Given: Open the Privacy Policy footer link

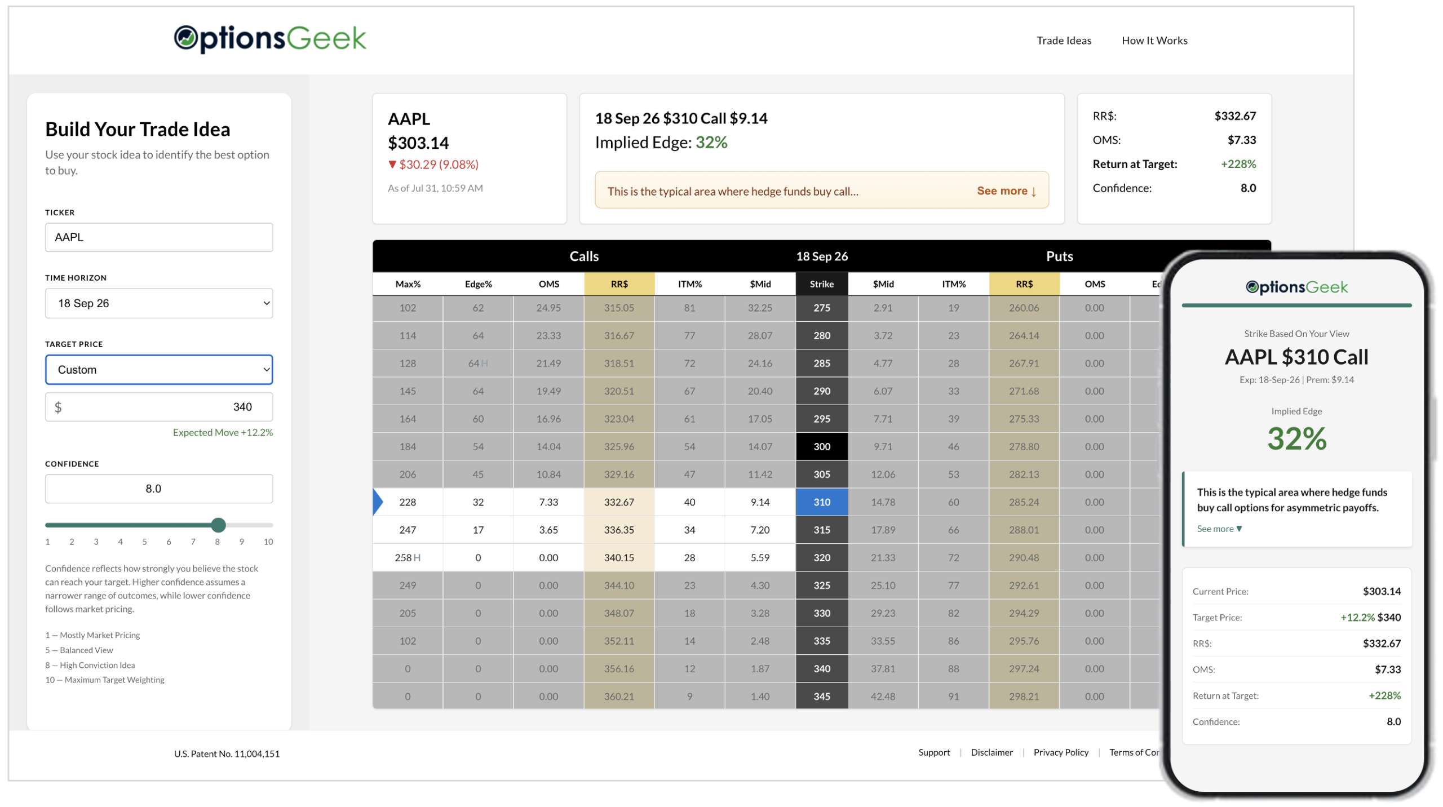Looking at the screenshot, I should (1061, 752).
